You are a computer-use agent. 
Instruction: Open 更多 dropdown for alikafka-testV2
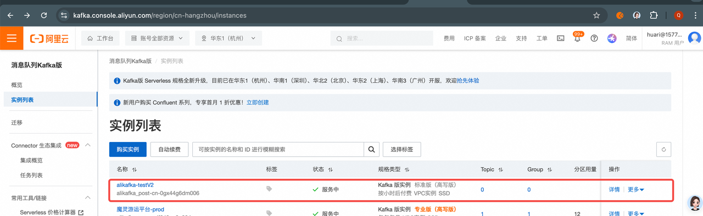[x=636, y=190]
